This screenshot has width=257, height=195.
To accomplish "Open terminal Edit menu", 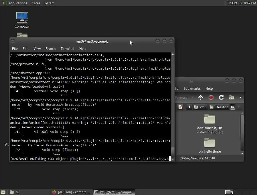I will pyautogui.click(x=25, y=49).
